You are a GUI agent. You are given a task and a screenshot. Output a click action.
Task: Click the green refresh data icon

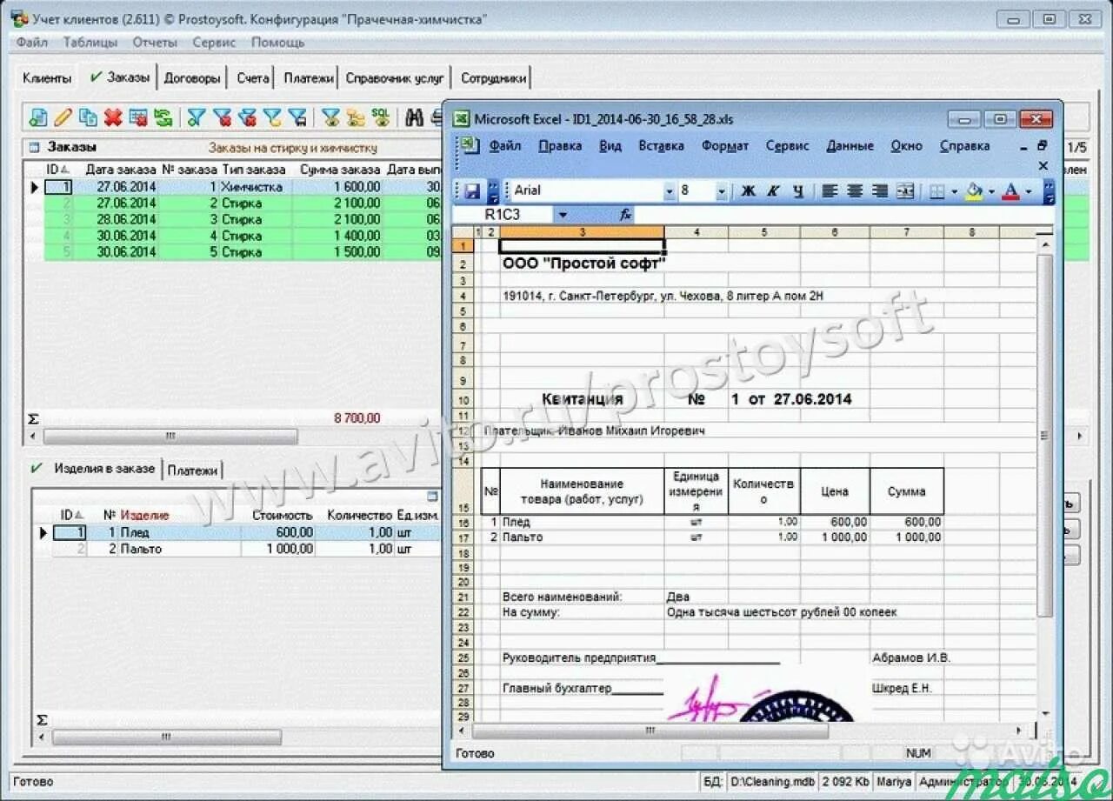tap(163, 117)
